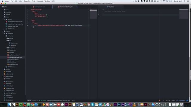Click the file path in status bar
191x107 pixels.
(58, 100)
